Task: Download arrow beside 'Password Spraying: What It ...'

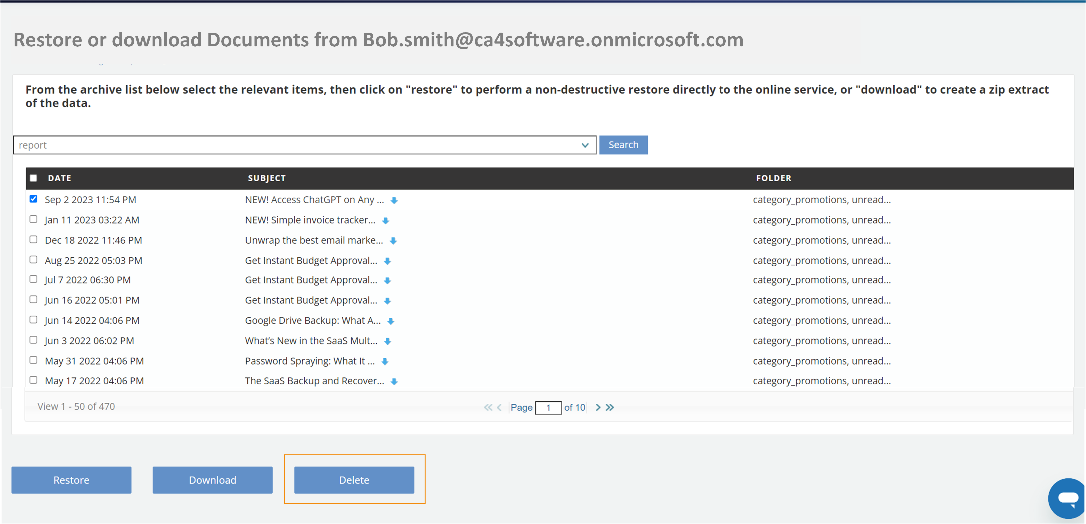Action: (385, 361)
